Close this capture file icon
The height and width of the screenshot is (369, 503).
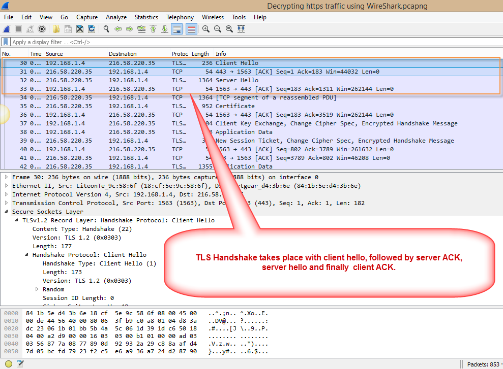click(80, 29)
